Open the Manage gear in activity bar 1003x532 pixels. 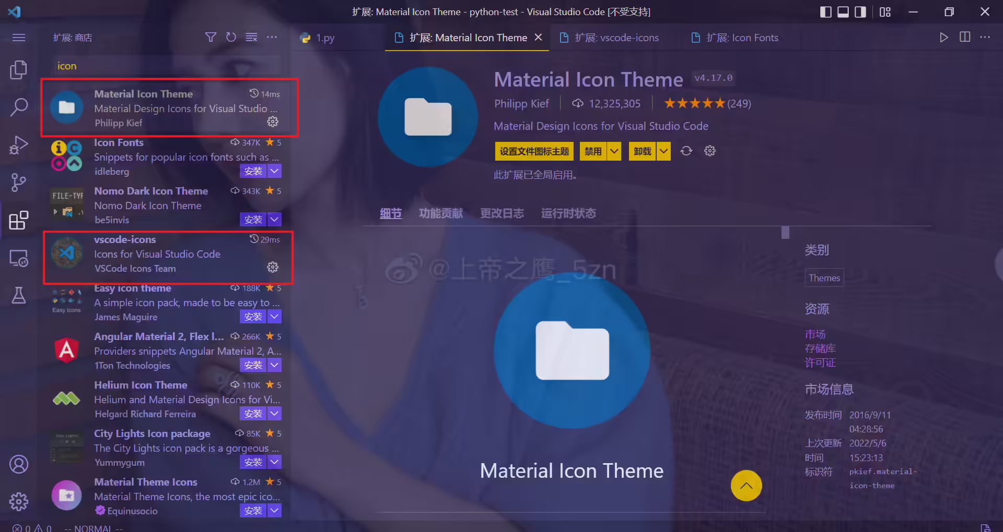(19, 502)
